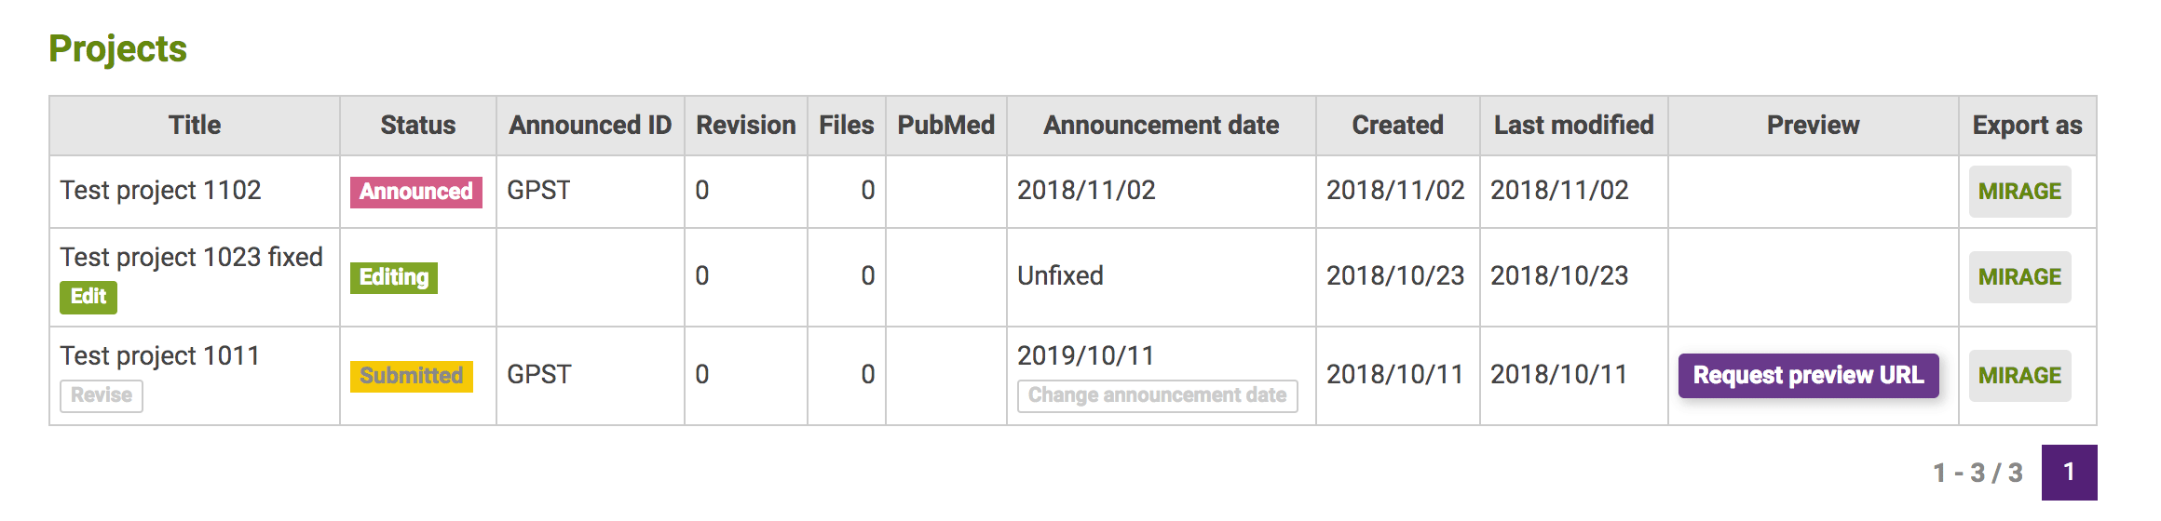The image size is (2161, 521).
Task: Go to page 1 in pagination
Action: pyautogui.click(x=2069, y=473)
